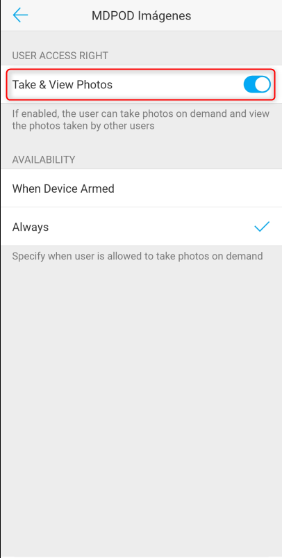
Task: Click the 'If enabled, the user can take photos' description
Action: coord(140,120)
